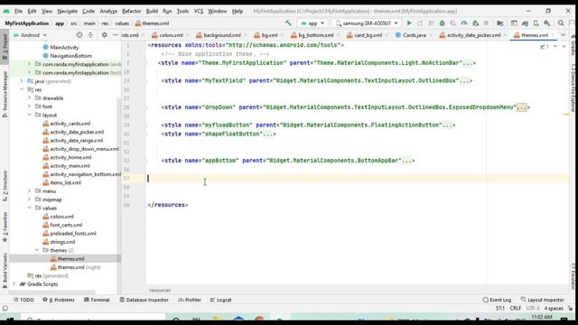
Task: Hide the Project panel with minus icon
Action: [115, 35]
